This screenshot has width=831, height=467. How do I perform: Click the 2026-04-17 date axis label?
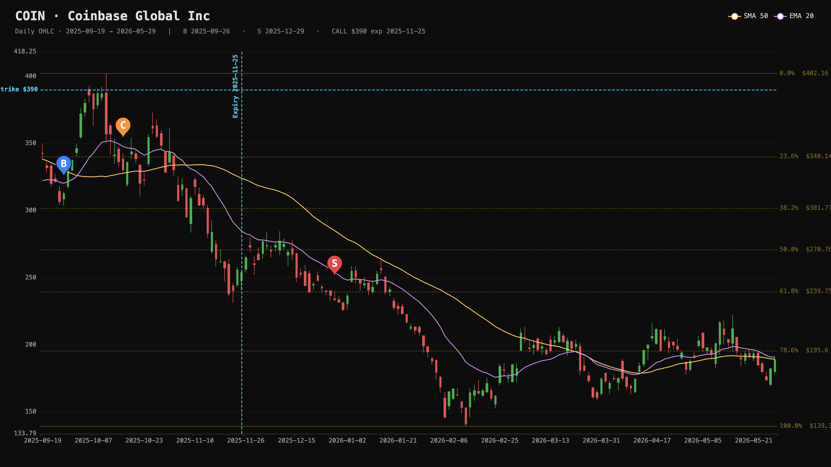click(652, 441)
